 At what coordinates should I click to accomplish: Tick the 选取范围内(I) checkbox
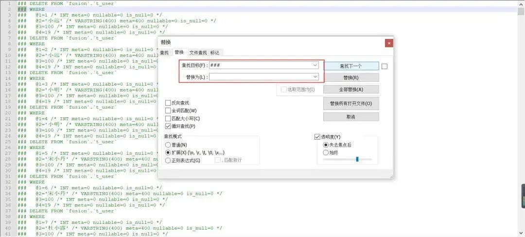[283, 90]
